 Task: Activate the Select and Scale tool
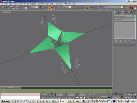pyautogui.click(x=55, y=8)
